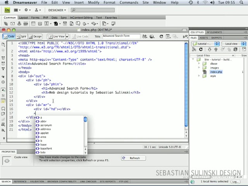Switch to Design view

[x=35, y=36]
